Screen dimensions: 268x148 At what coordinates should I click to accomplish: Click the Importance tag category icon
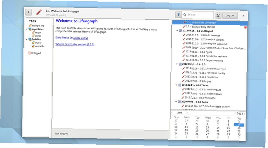coord(30,29)
